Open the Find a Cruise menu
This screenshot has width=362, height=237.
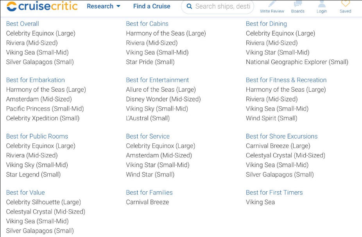point(152,6)
